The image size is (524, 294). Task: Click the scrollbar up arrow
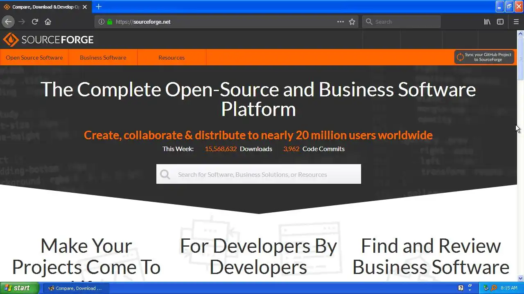521,33
